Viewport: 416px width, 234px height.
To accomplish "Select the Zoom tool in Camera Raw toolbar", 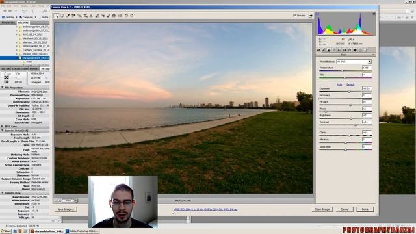I will pyautogui.click(x=57, y=16).
